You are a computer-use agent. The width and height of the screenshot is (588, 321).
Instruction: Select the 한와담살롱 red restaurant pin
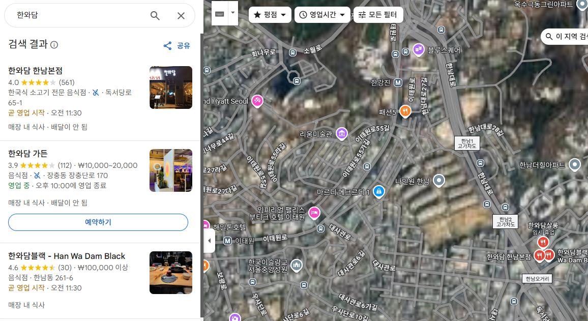tap(543, 242)
